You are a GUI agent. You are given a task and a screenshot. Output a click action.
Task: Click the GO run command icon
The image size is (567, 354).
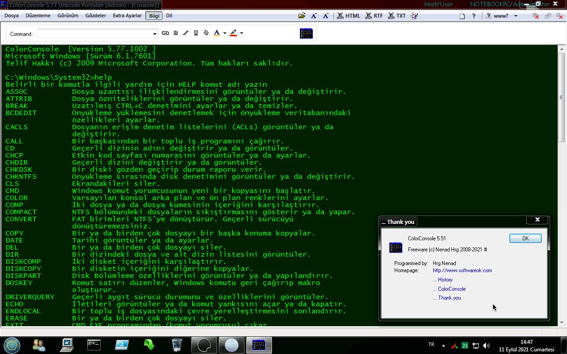click(x=165, y=33)
